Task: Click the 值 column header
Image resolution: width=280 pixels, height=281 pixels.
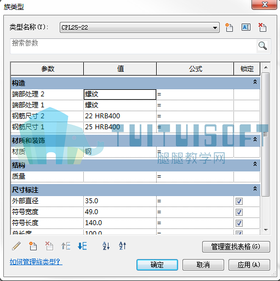Action: pyautogui.click(x=120, y=69)
